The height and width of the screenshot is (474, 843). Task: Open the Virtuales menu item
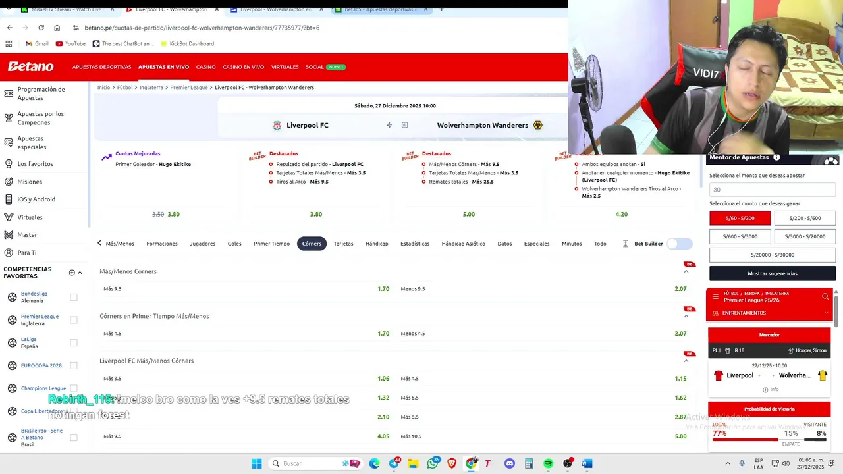click(285, 67)
